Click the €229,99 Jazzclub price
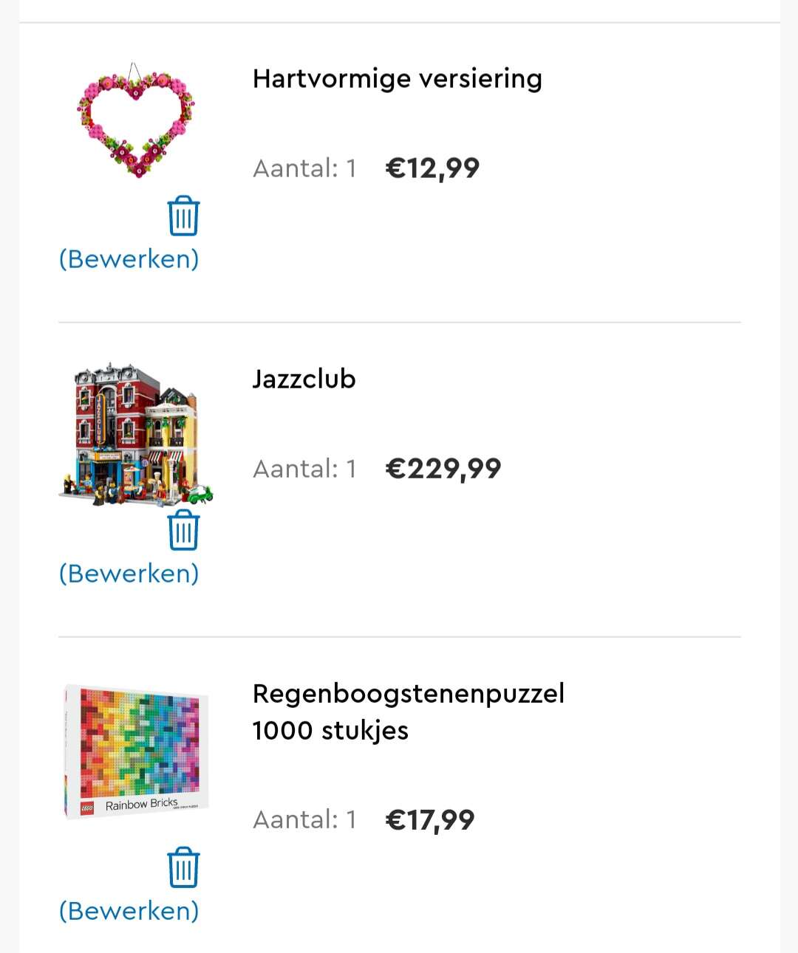This screenshot has height=953, width=798. (x=443, y=469)
